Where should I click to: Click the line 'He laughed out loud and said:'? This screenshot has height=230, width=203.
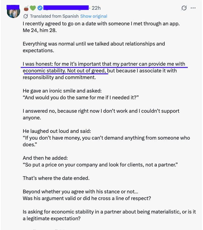pos(57,131)
